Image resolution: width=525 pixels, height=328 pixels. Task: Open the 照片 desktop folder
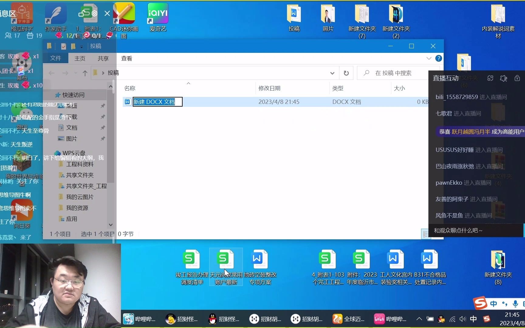(x=328, y=18)
